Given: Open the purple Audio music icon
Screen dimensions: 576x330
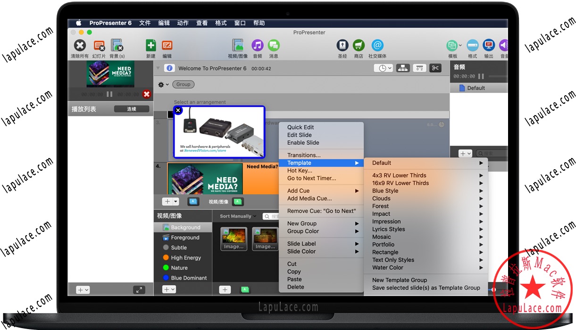Looking at the screenshot, I should (257, 46).
